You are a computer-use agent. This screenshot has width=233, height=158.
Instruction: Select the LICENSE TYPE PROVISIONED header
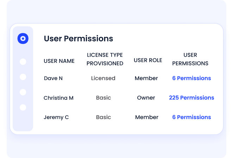tap(105, 59)
